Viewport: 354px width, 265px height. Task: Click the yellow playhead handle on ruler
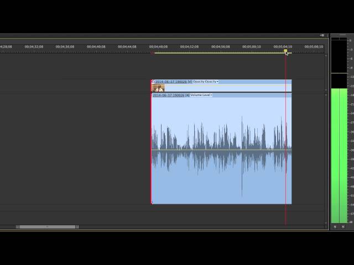pos(285,51)
